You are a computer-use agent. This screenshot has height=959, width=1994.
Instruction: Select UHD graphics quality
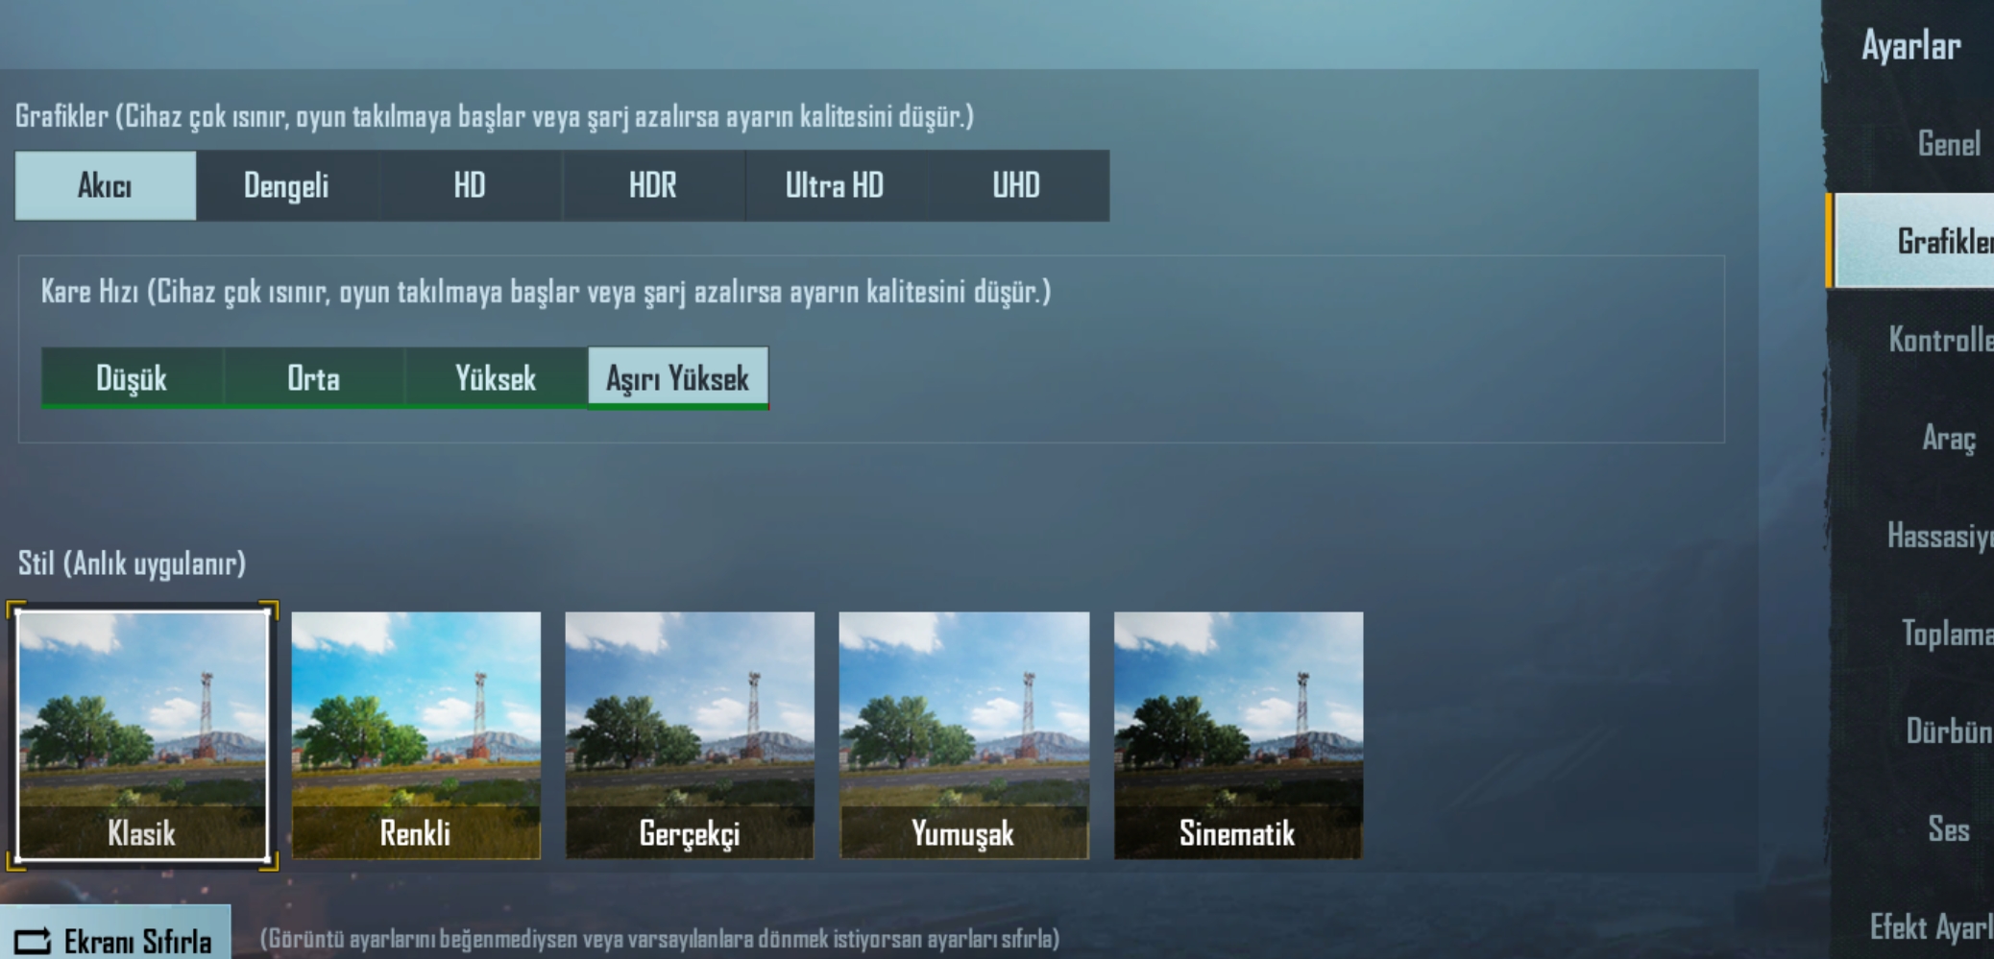[1017, 185]
